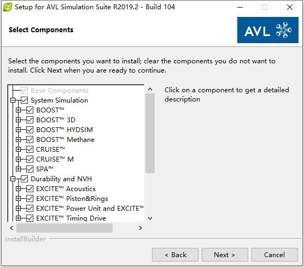Click the vertical scrollbar thumb
This screenshot has height=267, width=304.
150,133
